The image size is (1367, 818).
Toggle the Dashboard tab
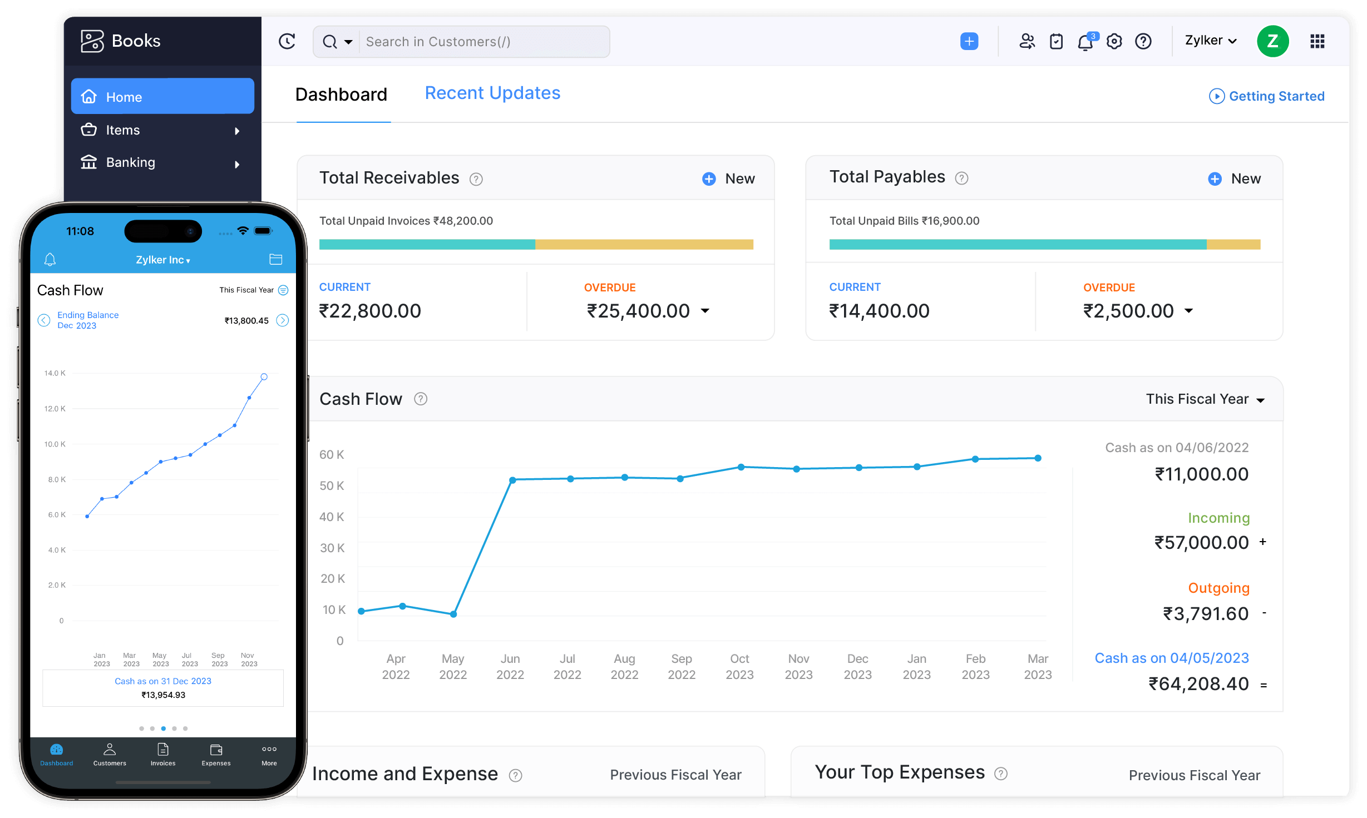point(341,95)
